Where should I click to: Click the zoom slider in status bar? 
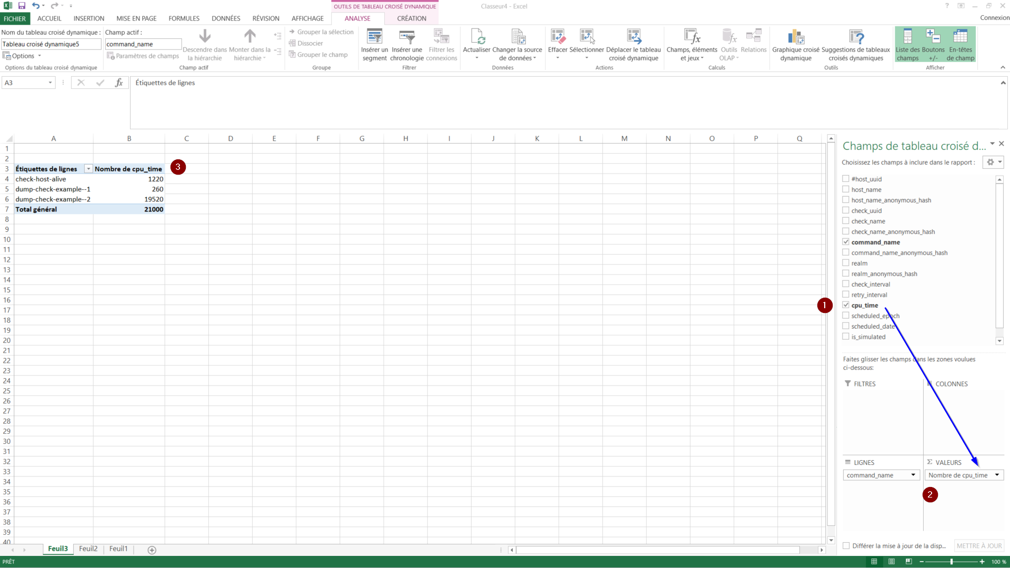point(951,562)
